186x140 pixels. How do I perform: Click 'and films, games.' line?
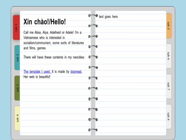click(35, 48)
